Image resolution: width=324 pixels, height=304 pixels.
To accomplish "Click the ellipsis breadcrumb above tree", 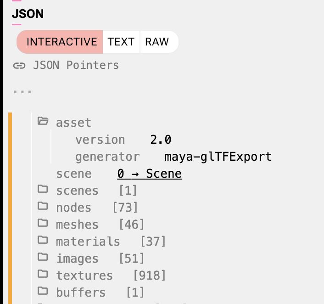I will [x=22, y=92].
